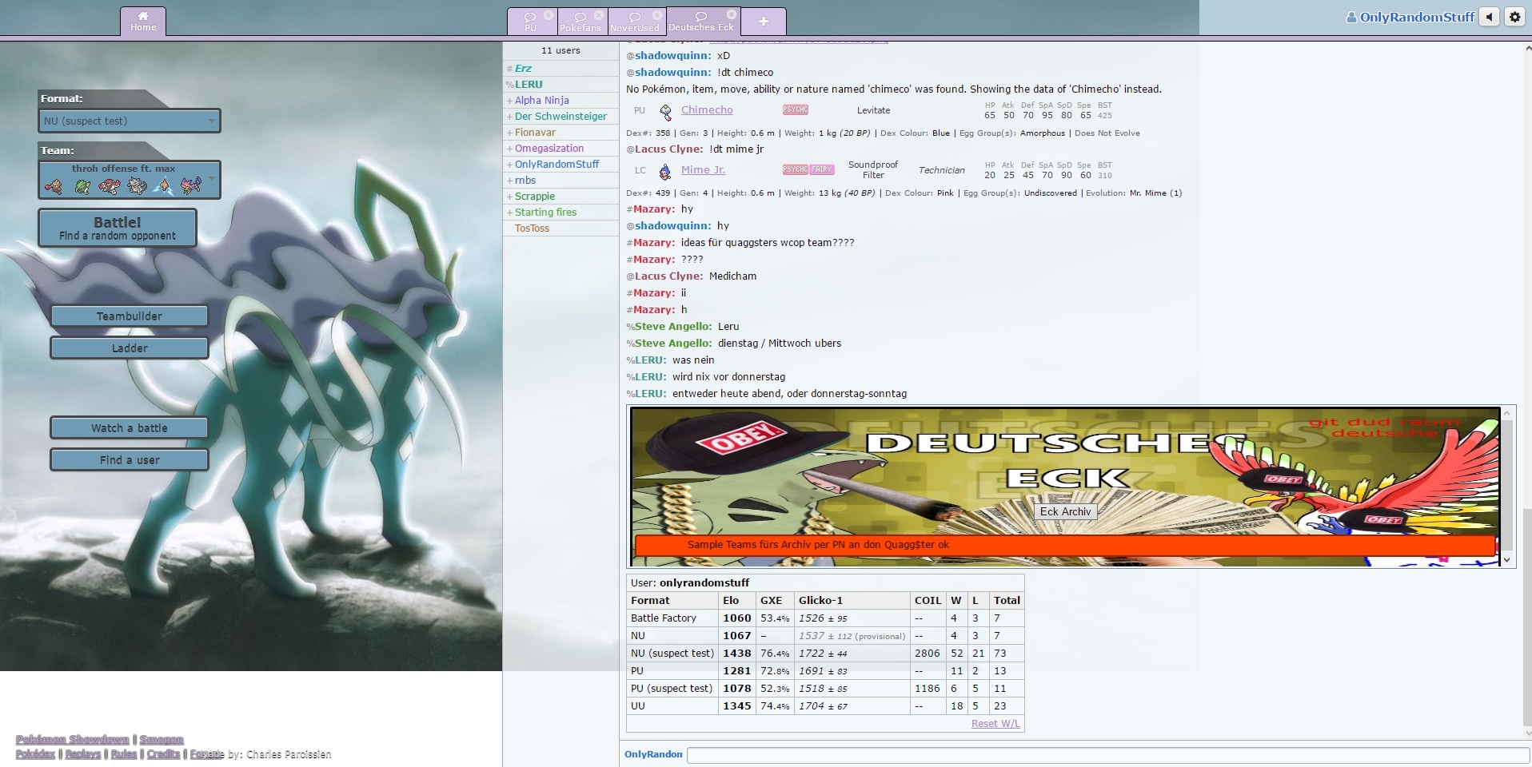Open the plus tab to join rooms
This screenshot has height=767, width=1532.
pyautogui.click(x=764, y=22)
